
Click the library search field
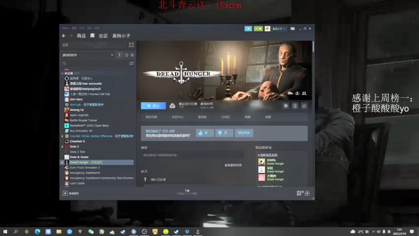tap(95, 63)
